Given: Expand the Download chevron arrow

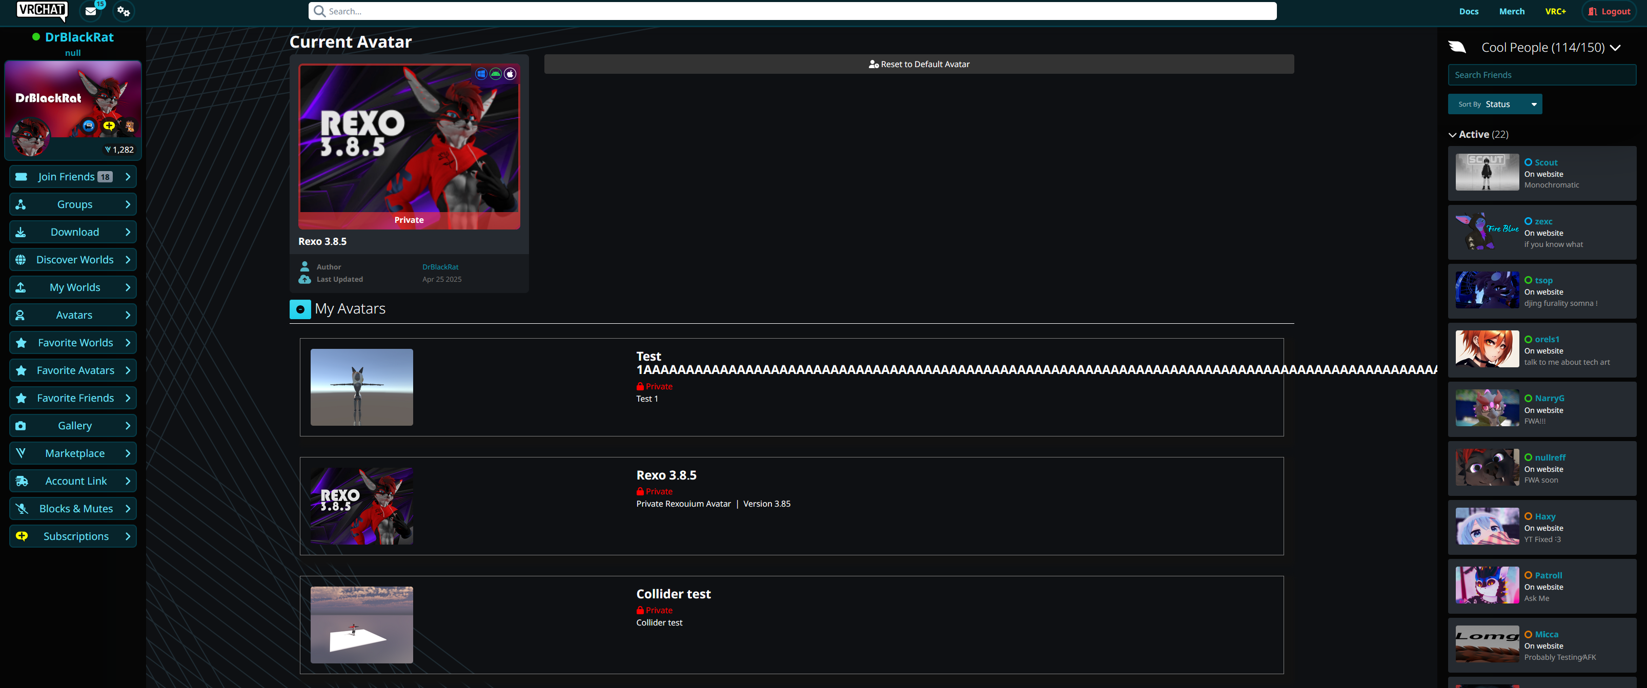Looking at the screenshot, I should pyautogui.click(x=128, y=232).
